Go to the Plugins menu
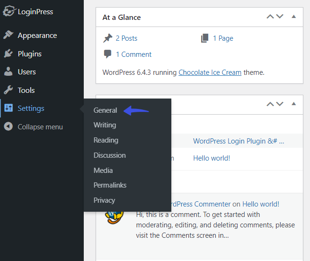The width and height of the screenshot is (310, 261). tap(30, 54)
